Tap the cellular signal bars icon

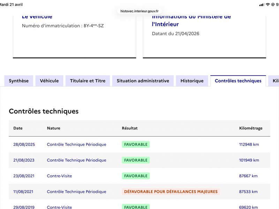pyautogui.click(x=262, y=5)
